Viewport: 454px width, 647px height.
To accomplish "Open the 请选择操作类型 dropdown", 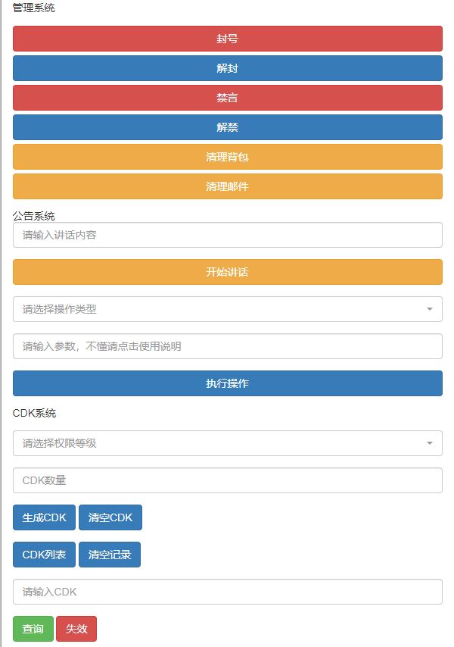I will coord(219,309).
